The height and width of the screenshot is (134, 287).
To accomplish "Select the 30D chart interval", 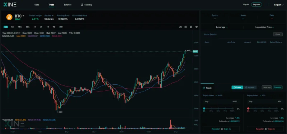I will (61, 27).
